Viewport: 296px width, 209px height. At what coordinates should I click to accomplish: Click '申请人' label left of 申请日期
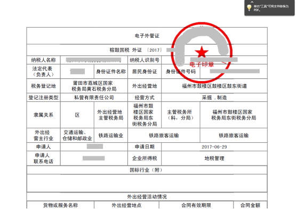43,147
